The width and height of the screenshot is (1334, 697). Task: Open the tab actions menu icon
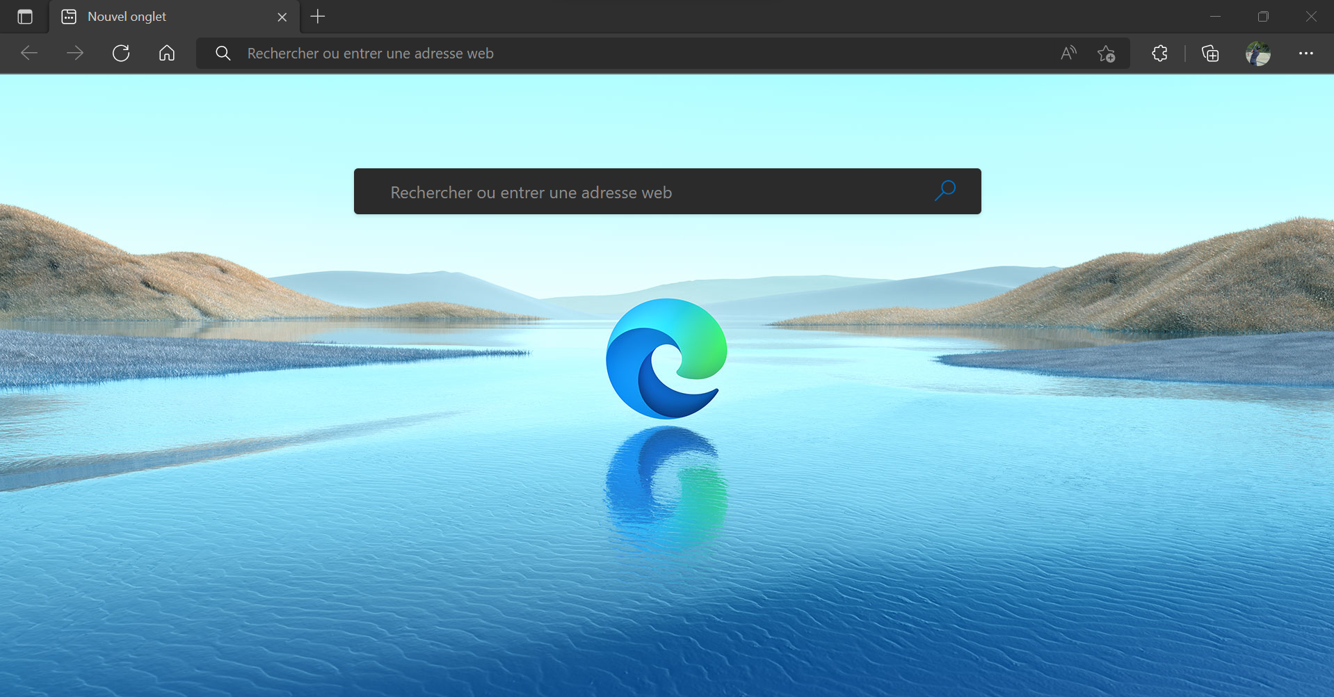pos(25,17)
